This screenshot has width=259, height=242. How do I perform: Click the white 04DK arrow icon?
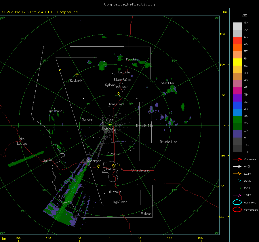click(237, 166)
